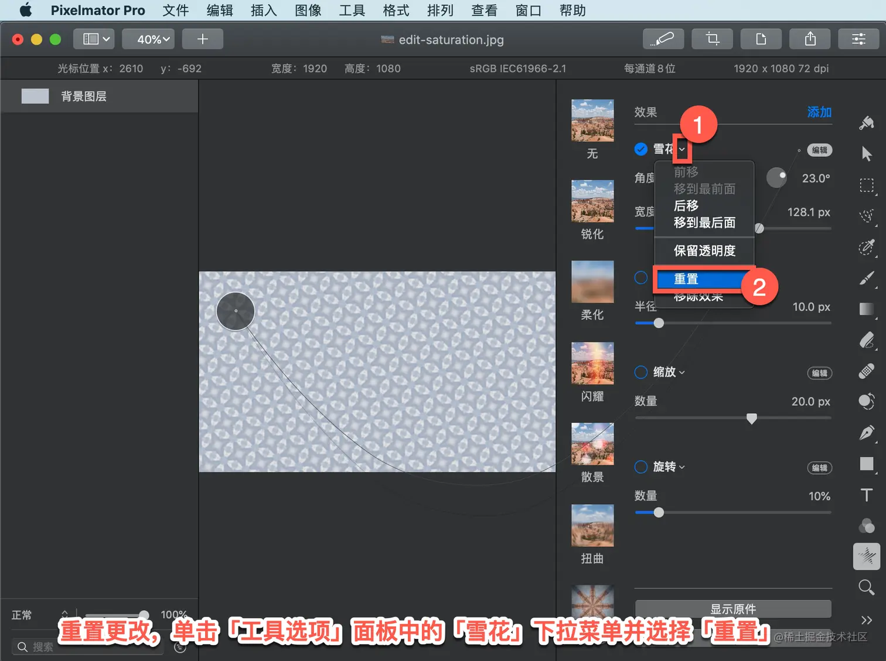
Task: Select the Arrange arrow tool
Action: click(867, 153)
